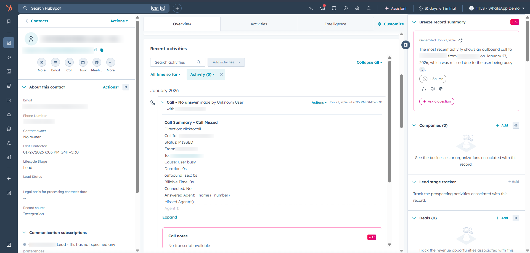Click the Ask a question button

click(x=437, y=101)
